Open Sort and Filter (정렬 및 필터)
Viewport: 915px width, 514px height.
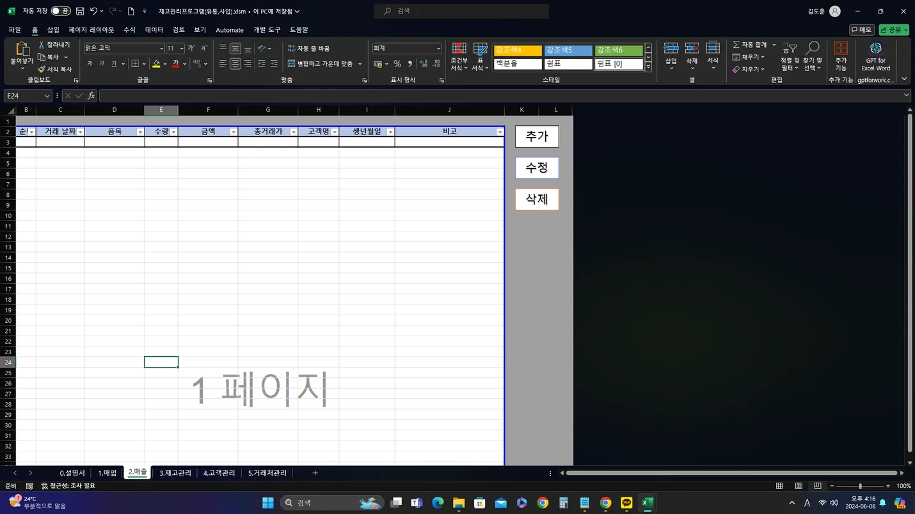coord(790,57)
